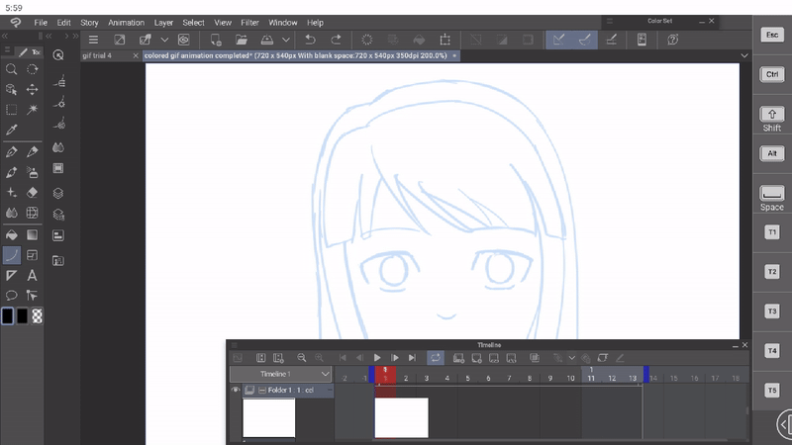Image resolution: width=792 pixels, height=445 pixels.
Task: Open dropdown arrow next to clear-layer icon
Action: [x=164, y=40]
